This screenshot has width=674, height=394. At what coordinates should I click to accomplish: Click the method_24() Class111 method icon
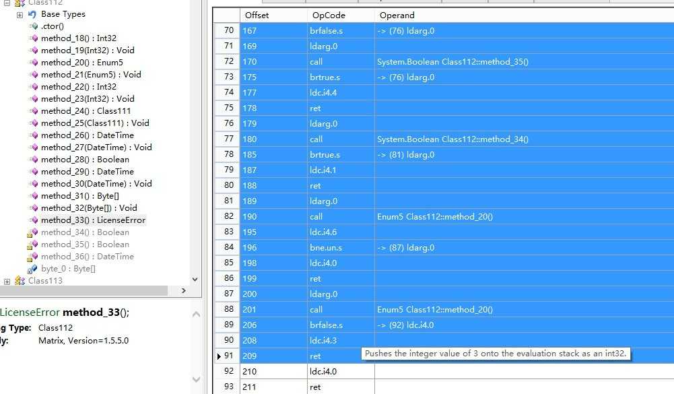tap(34, 111)
